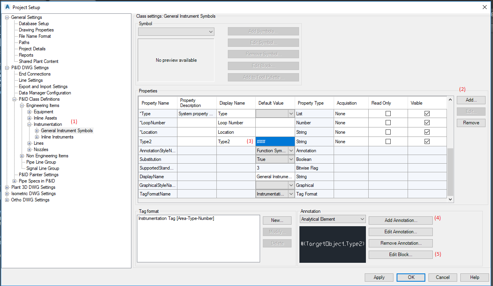This screenshot has height=286, width=493.
Task: Expand the Non Engineering Items node
Action: (x=22, y=155)
